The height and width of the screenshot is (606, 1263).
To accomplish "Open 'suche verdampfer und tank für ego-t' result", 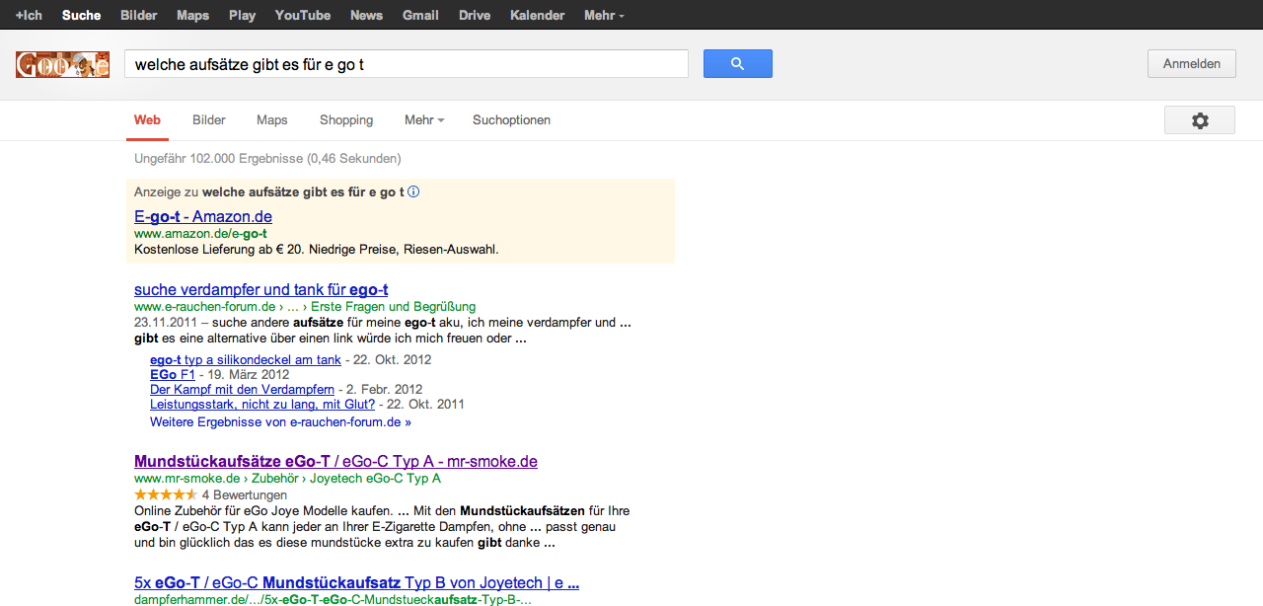I will (260, 289).
